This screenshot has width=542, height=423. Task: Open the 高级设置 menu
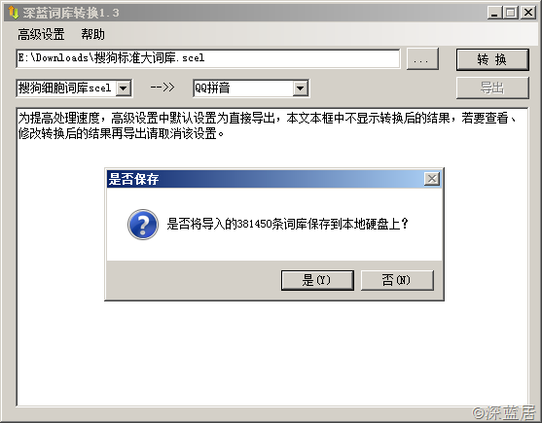pos(41,35)
